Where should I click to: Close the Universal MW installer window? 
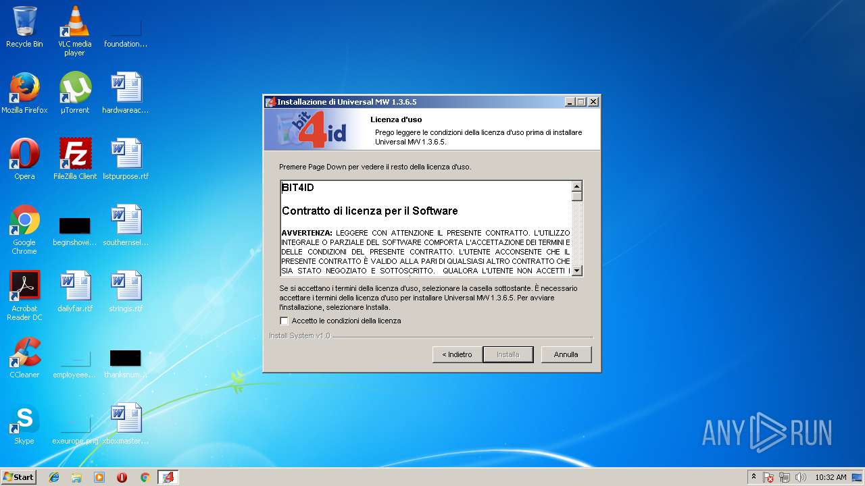click(593, 102)
